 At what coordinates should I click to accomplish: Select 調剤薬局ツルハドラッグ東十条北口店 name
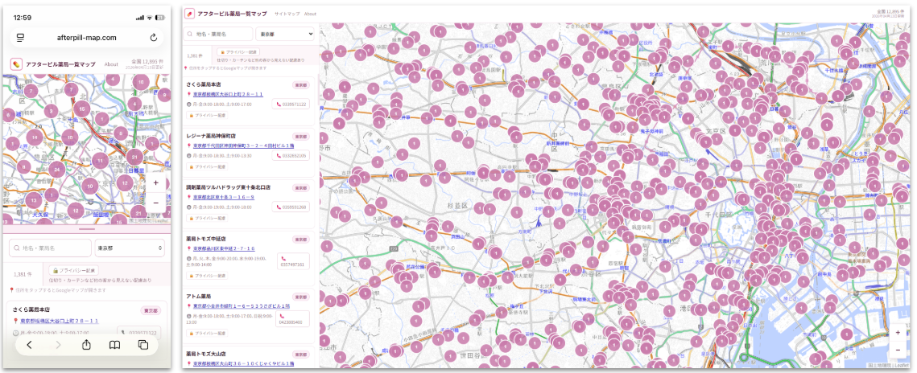pyautogui.click(x=228, y=188)
